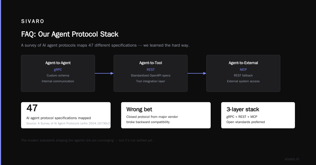This screenshot has height=165, width=316.
Task: Click the REST protocol label
Action: click(151, 70)
